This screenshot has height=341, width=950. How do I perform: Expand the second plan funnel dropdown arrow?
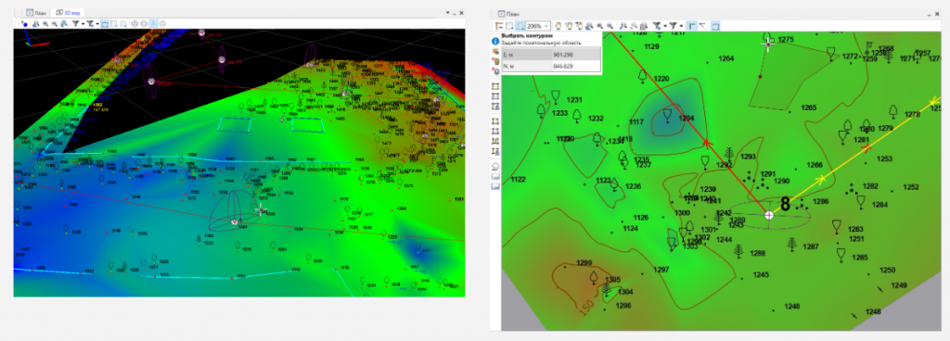tap(682, 26)
